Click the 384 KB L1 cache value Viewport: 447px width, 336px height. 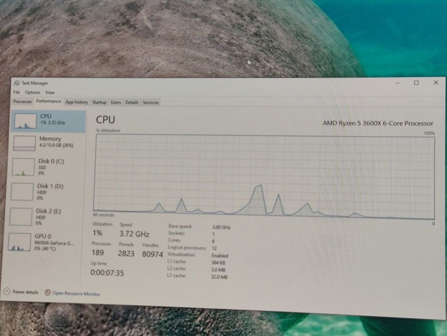tap(219, 263)
